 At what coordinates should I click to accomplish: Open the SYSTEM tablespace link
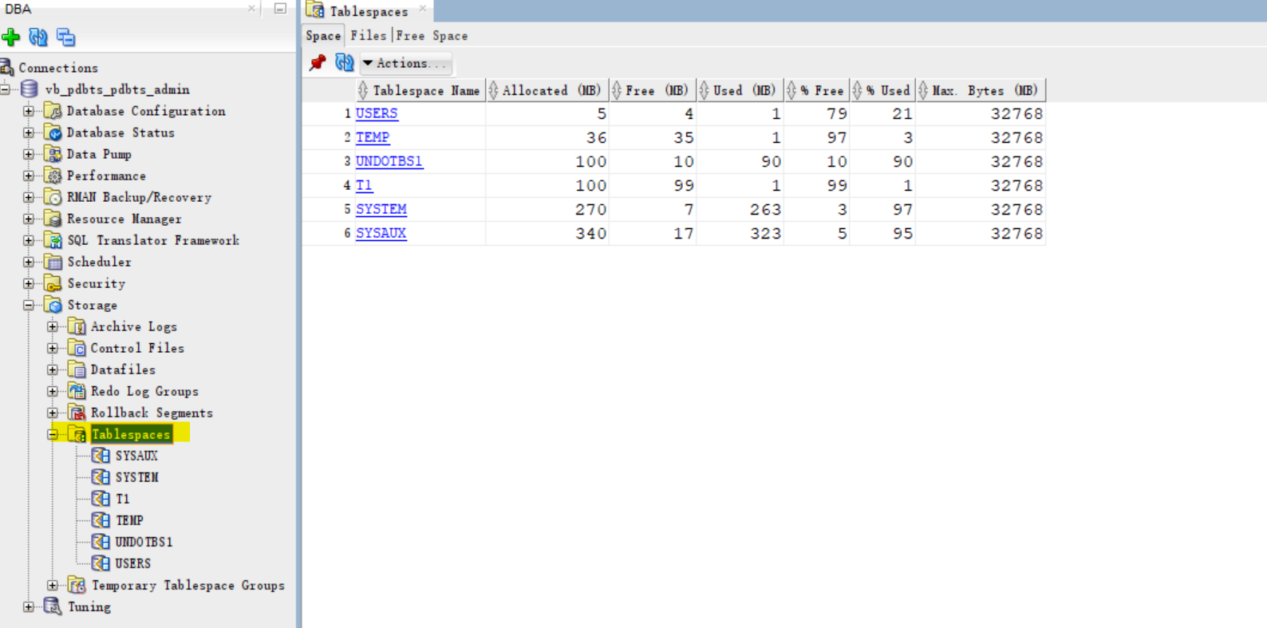[x=381, y=209]
